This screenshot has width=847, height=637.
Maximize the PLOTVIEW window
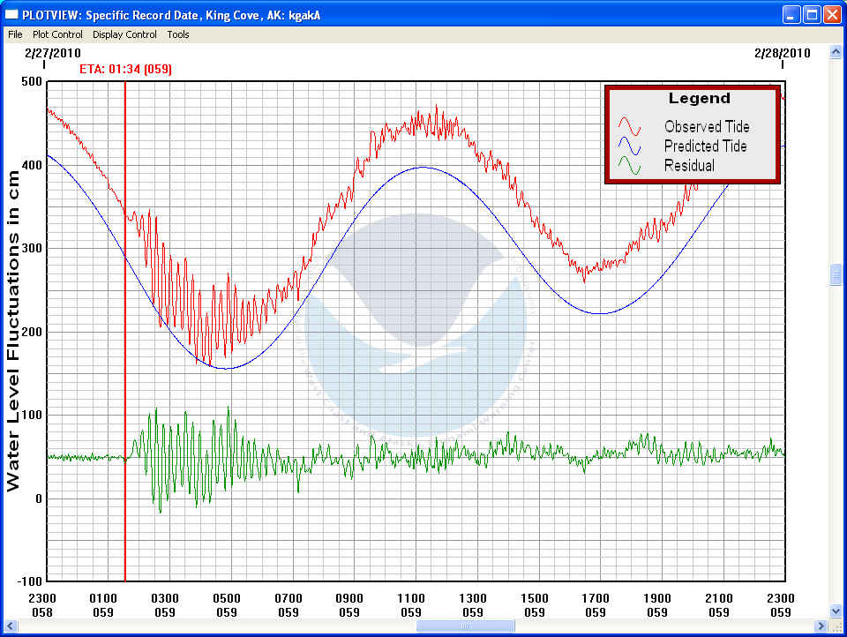pyautogui.click(x=812, y=15)
